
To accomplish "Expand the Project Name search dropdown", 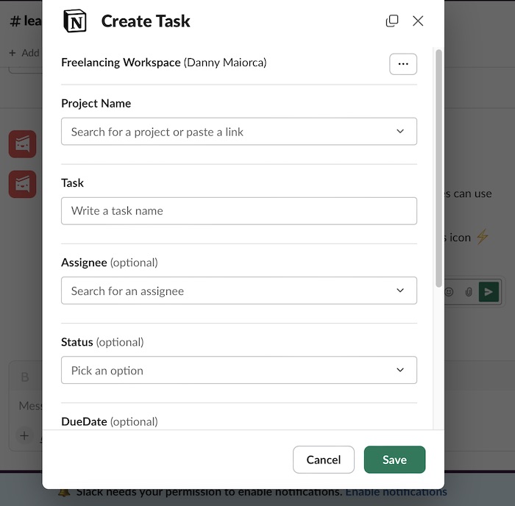I will pyautogui.click(x=239, y=132).
